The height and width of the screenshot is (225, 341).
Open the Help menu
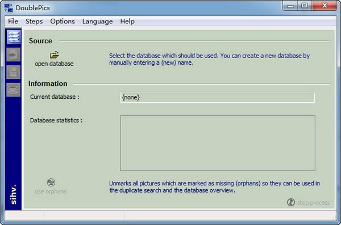(x=127, y=21)
